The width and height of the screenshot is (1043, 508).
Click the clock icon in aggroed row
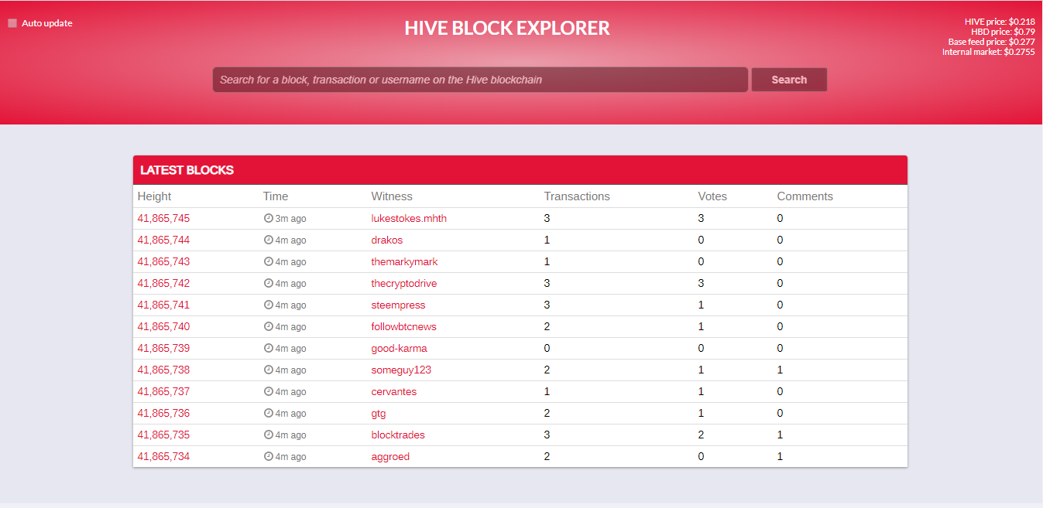269,456
